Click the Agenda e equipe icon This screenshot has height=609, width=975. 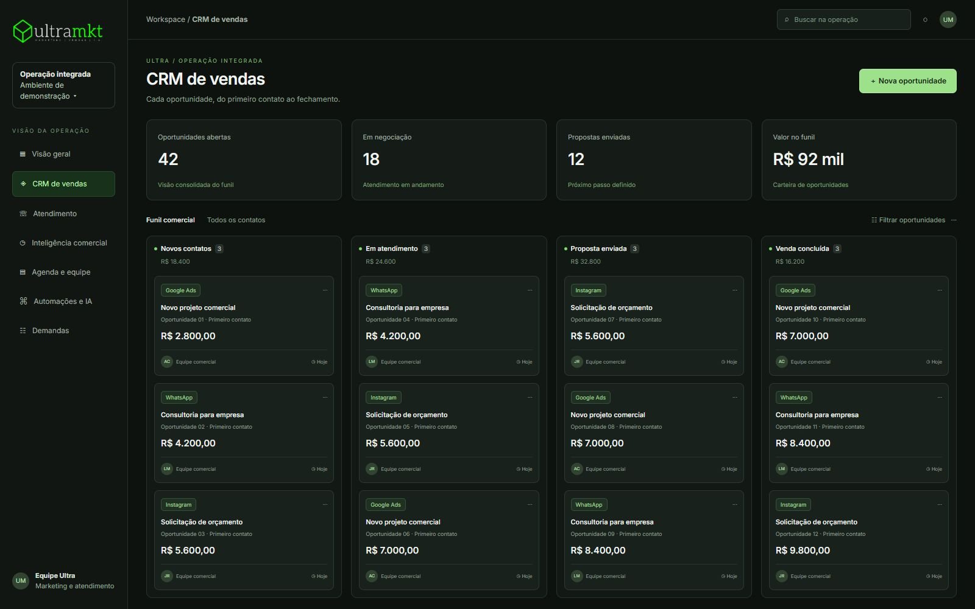pos(23,272)
